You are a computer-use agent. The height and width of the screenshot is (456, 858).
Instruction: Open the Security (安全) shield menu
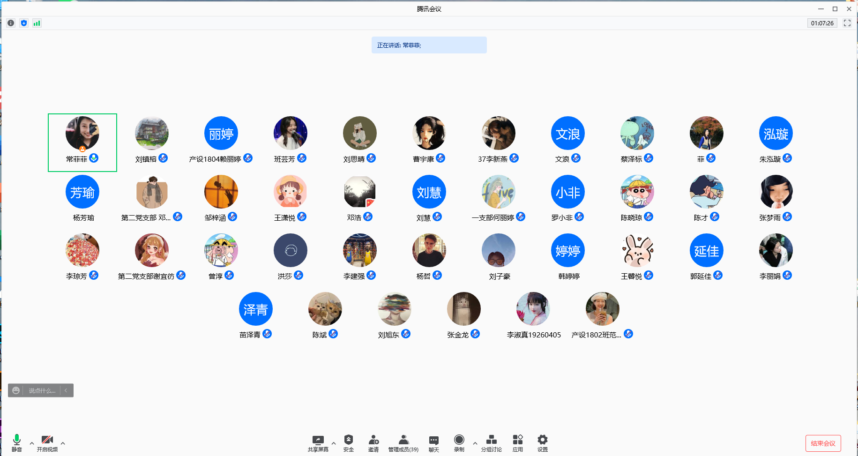pyautogui.click(x=348, y=442)
